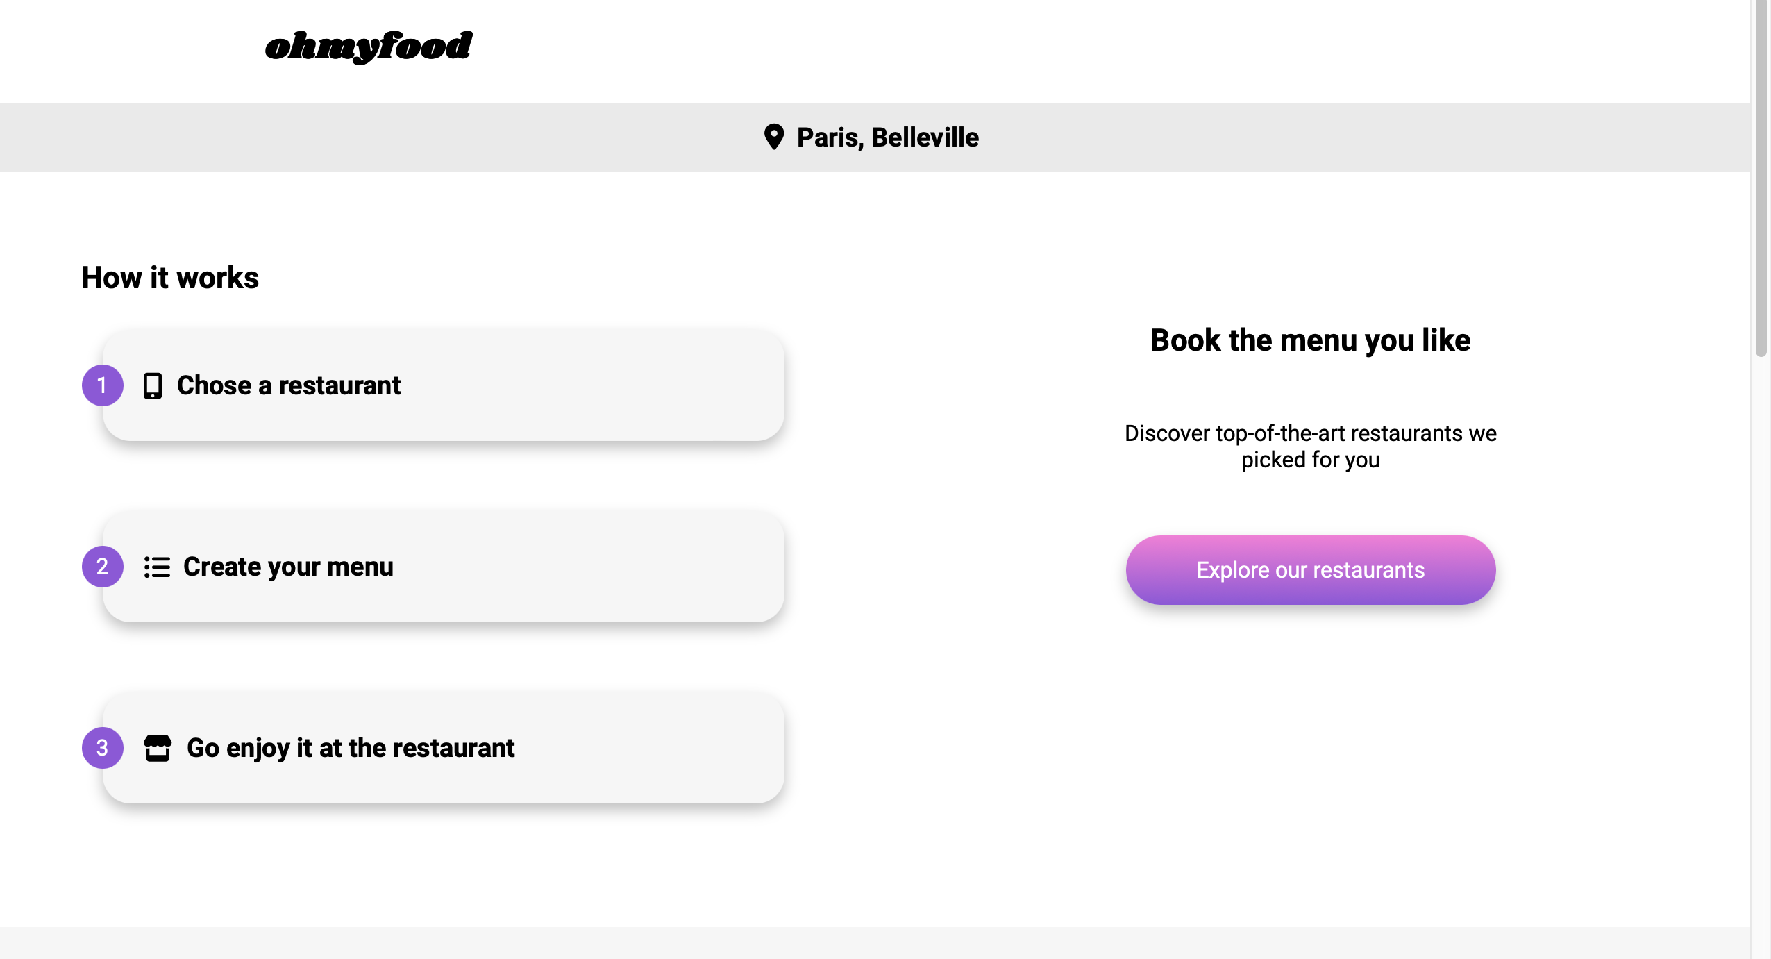Image resolution: width=1771 pixels, height=959 pixels.
Task: Click the store icon in step three
Action: 158,749
